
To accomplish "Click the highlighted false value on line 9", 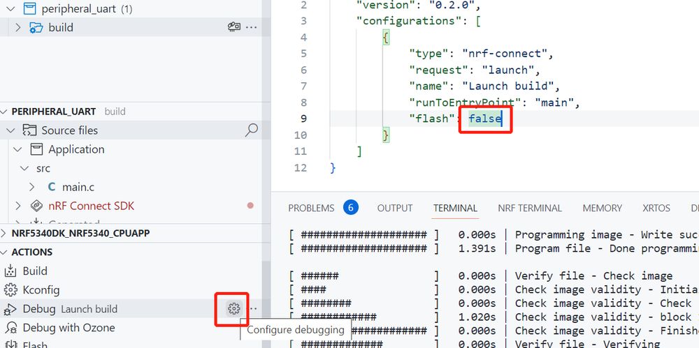I will click(485, 119).
